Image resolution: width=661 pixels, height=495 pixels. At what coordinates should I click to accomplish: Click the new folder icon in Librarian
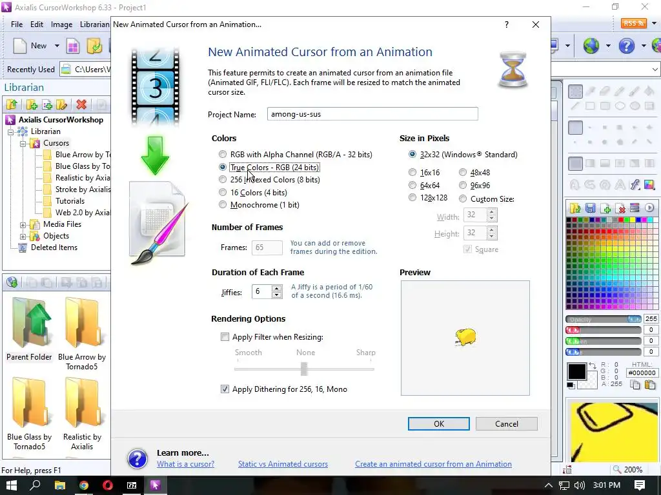(31, 104)
